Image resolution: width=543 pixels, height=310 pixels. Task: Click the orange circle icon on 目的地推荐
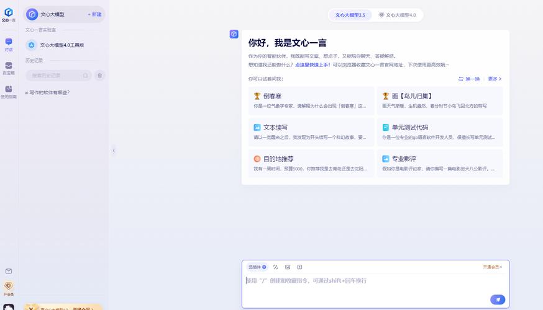pos(257,159)
